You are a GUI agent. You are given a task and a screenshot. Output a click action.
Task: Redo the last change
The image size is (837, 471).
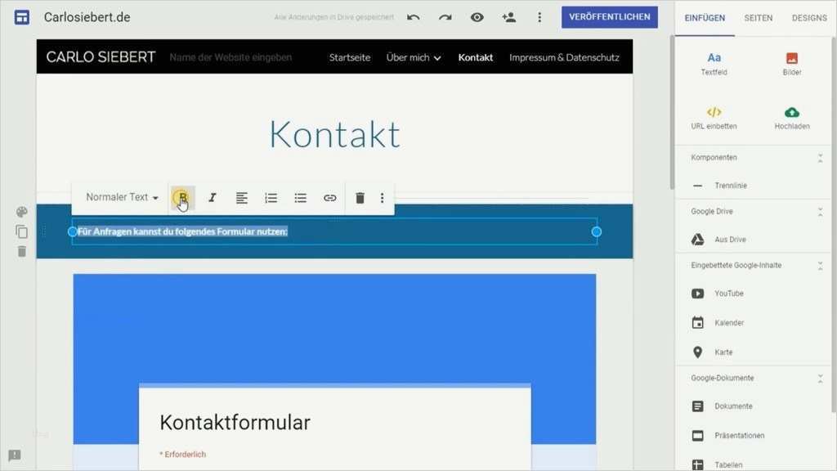click(x=445, y=17)
